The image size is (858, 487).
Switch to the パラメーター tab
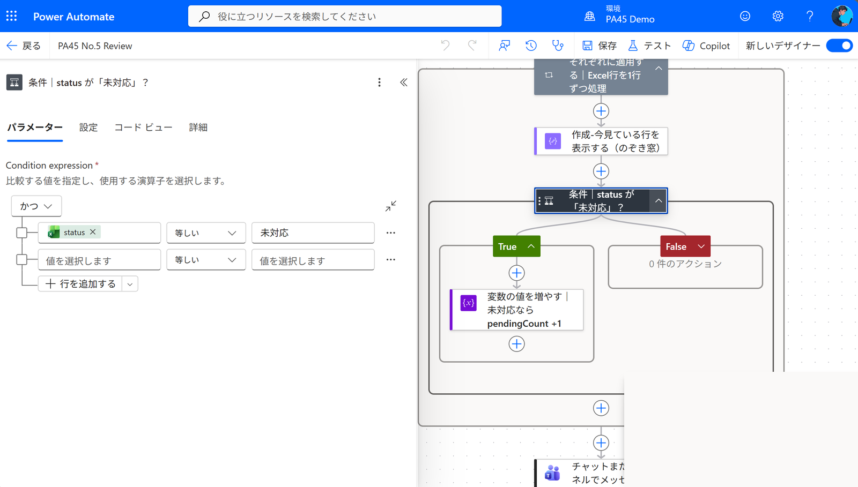(x=35, y=128)
